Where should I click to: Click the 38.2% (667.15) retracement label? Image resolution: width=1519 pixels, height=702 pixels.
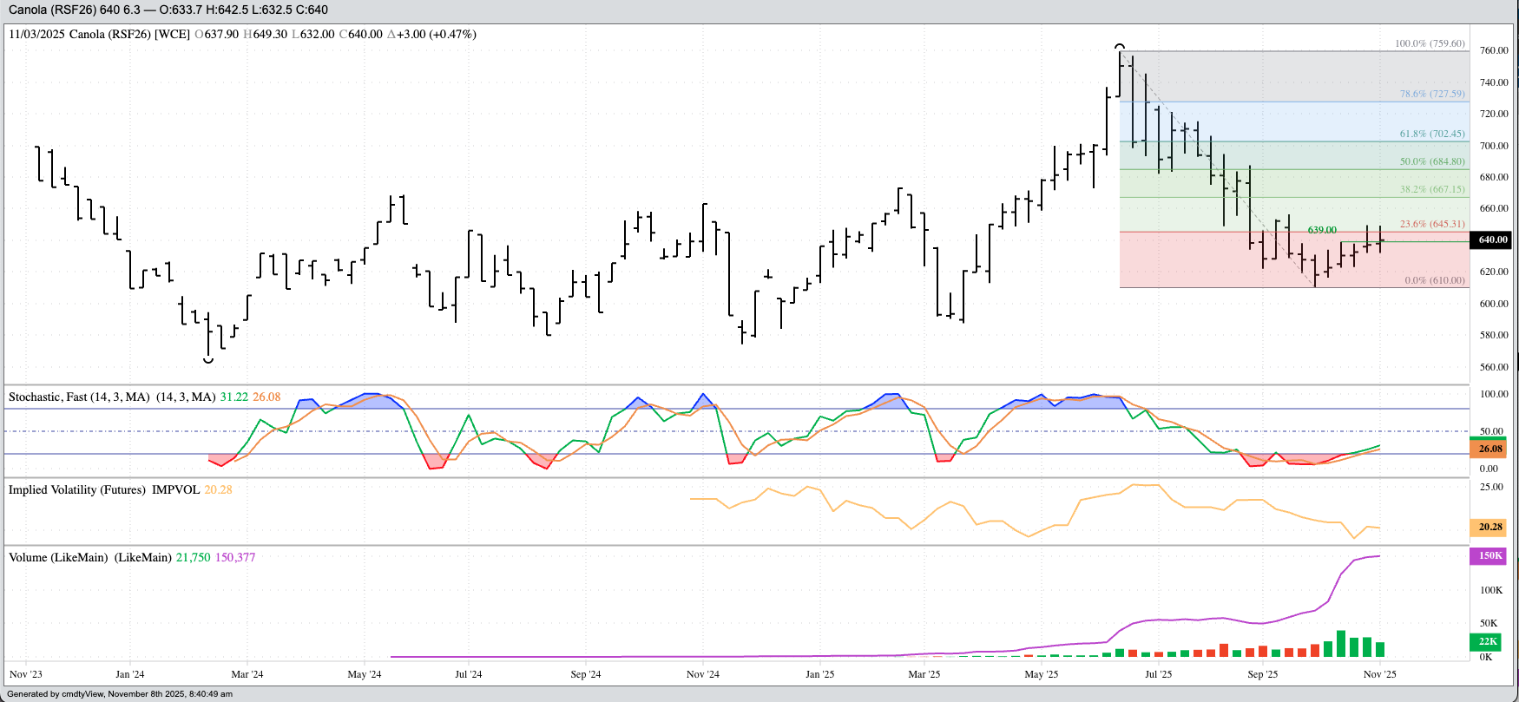(1431, 189)
